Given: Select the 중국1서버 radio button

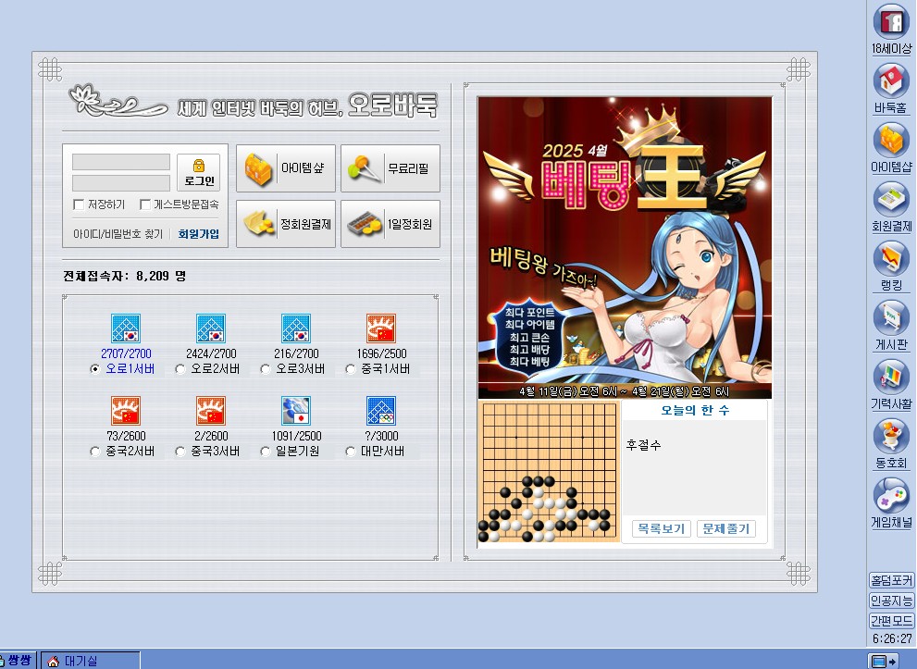Looking at the screenshot, I should 351,369.
